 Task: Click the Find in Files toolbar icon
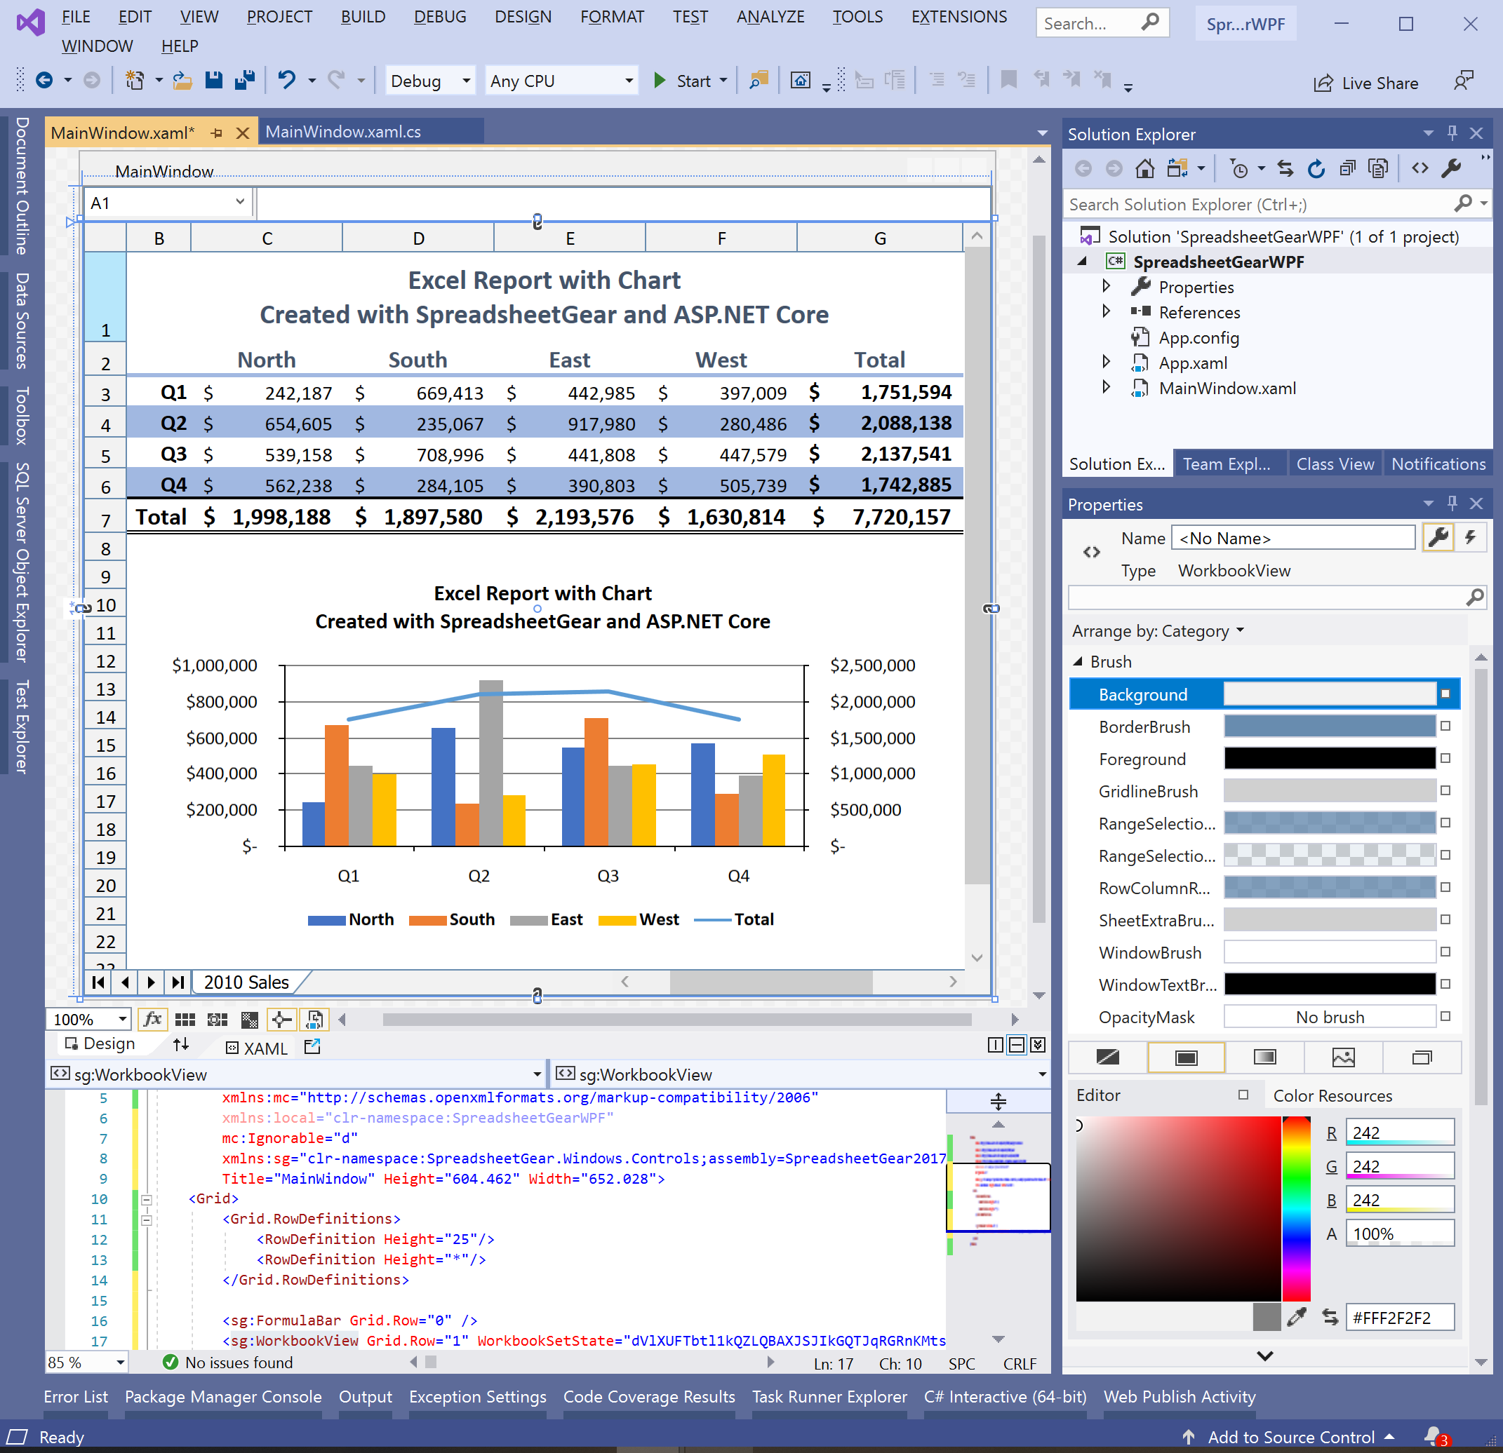pos(759,81)
